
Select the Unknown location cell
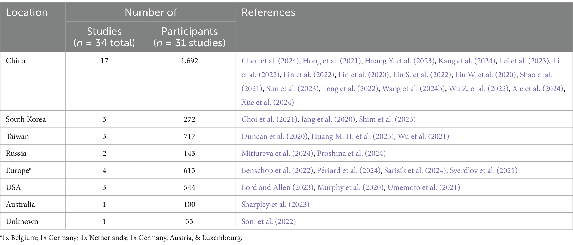(33, 221)
